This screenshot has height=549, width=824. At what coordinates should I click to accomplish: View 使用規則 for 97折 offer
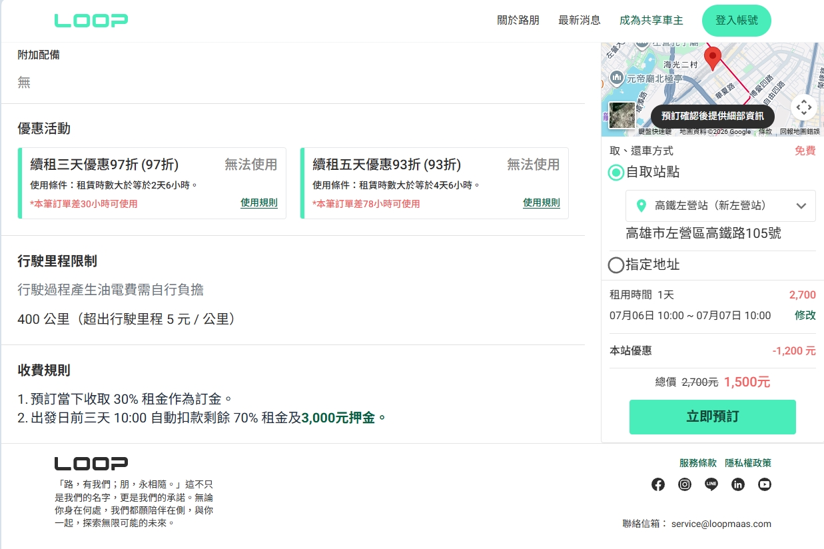tap(259, 203)
